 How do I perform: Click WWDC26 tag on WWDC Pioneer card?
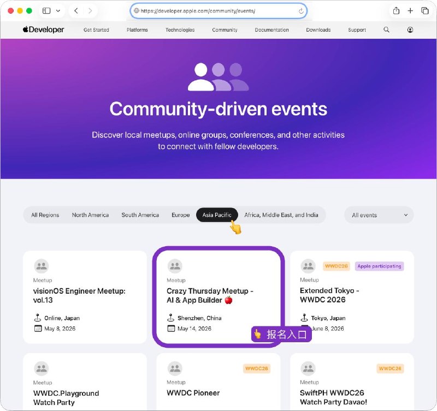[x=256, y=368]
